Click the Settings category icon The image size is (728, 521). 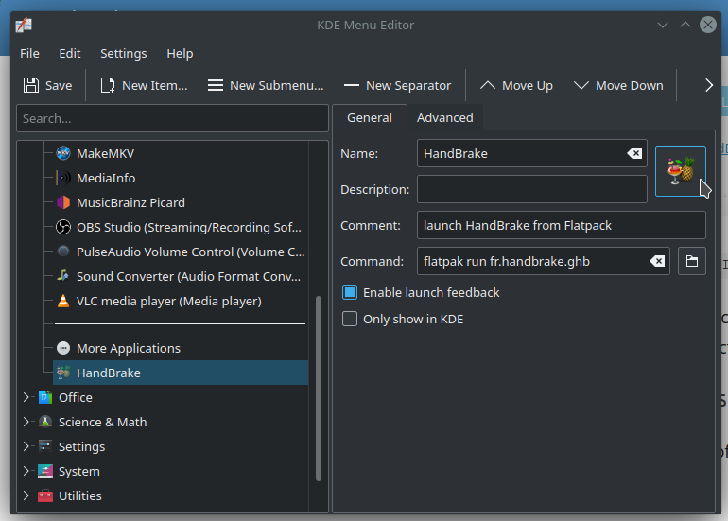coord(45,446)
